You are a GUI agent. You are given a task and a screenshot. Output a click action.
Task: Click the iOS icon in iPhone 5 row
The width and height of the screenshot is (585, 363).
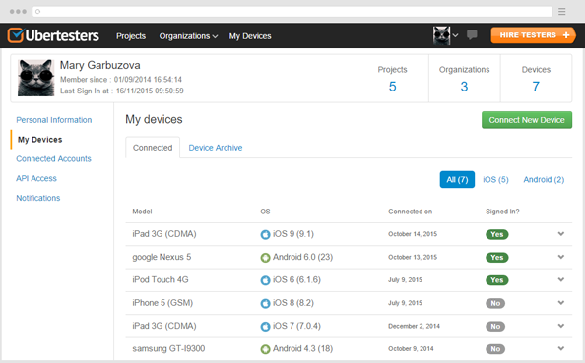(265, 303)
